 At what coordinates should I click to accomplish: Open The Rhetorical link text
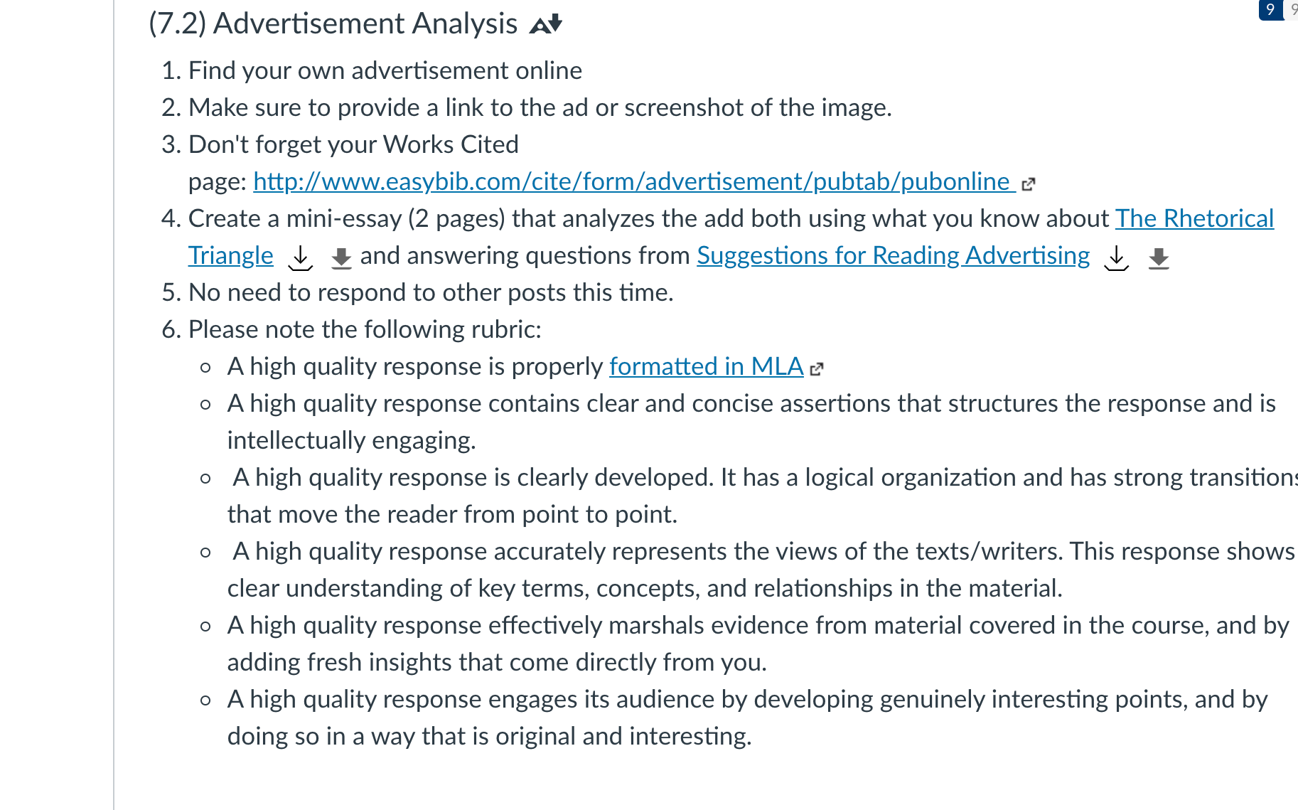coord(1194,218)
